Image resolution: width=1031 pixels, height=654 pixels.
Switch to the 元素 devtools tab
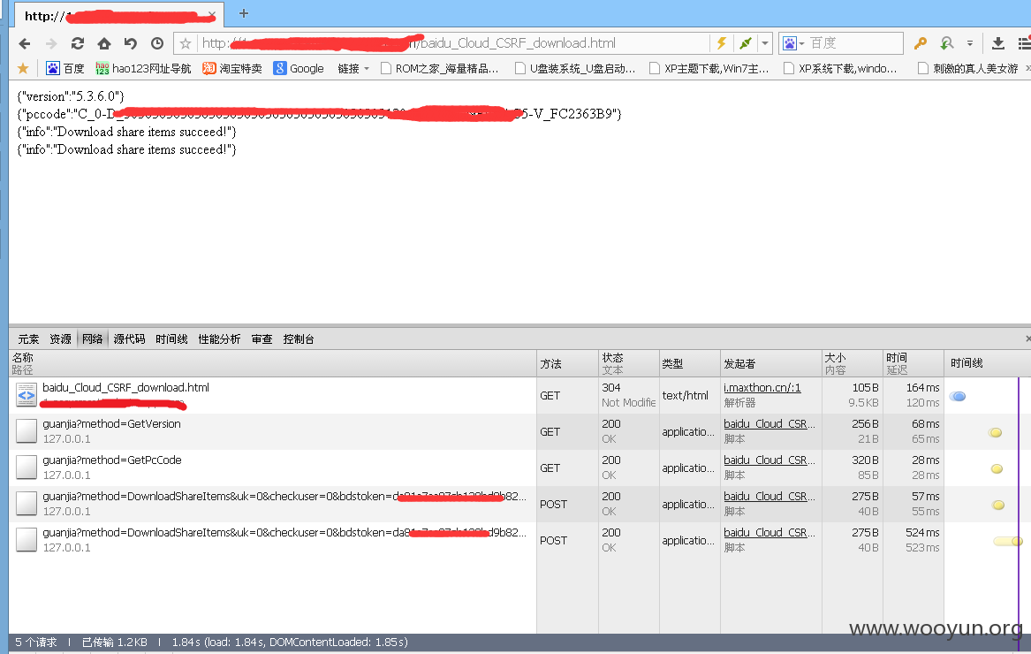[28, 338]
